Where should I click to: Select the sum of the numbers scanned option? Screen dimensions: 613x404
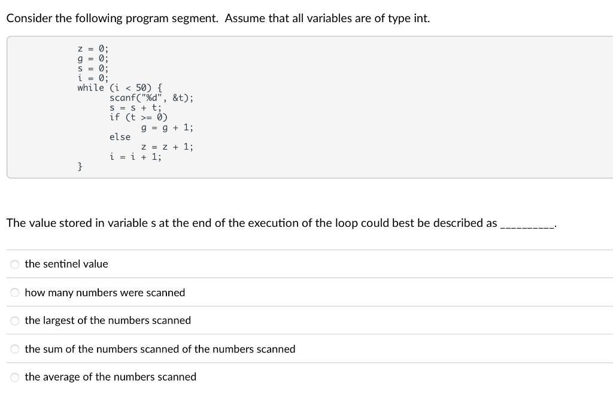[14, 348]
